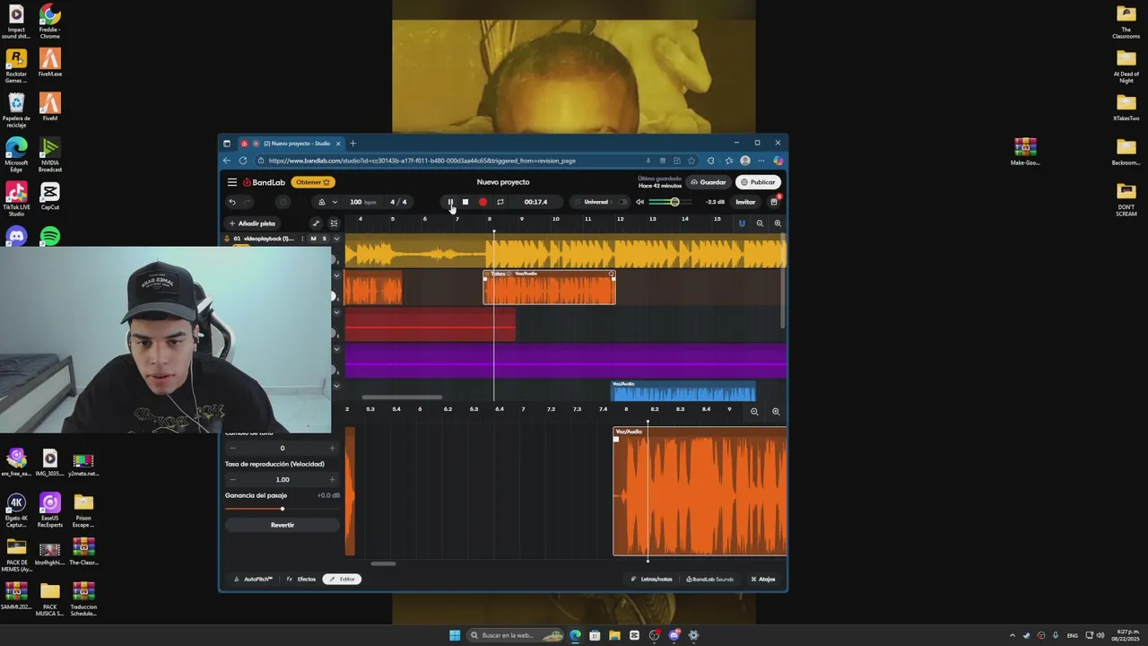The height and width of the screenshot is (646, 1148).
Task: Mute master output via speaker icon
Action: coord(639,202)
